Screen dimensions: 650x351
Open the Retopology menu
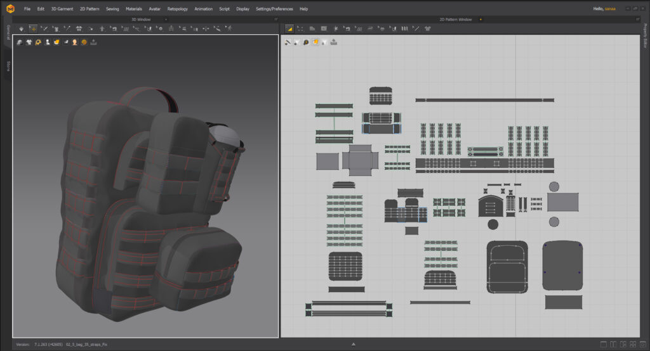coord(178,9)
